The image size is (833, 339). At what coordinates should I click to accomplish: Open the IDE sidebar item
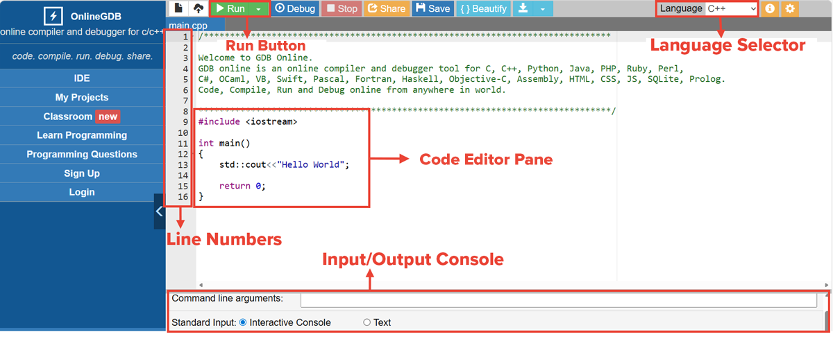click(x=82, y=78)
